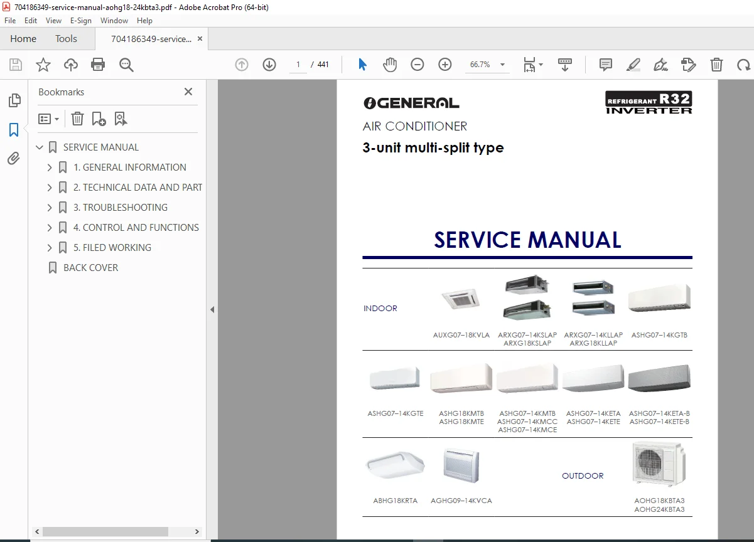Click the upload to cloud icon
The height and width of the screenshot is (542, 754).
[71, 65]
